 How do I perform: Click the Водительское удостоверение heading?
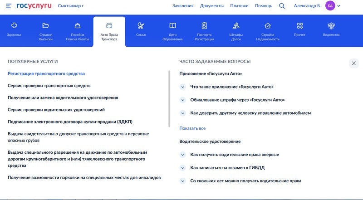pyautogui.click(x=210, y=141)
